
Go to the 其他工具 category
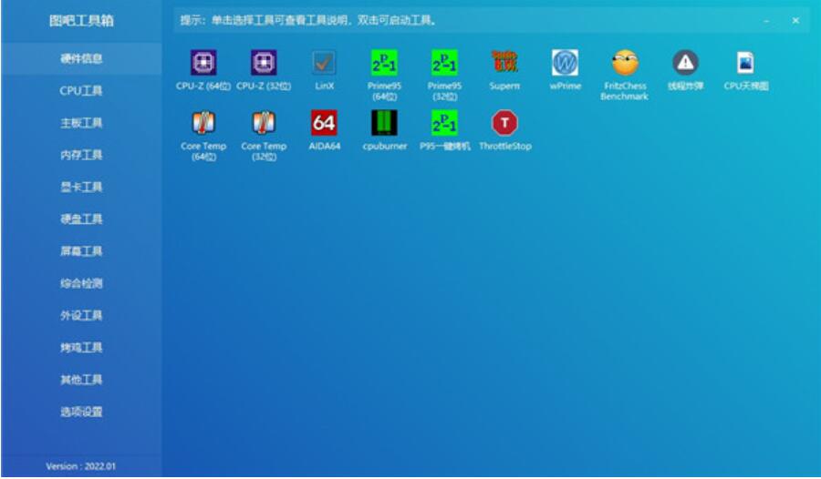(81, 380)
